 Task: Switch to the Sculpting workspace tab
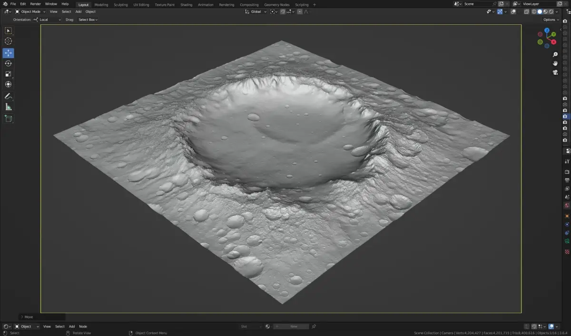[x=120, y=4]
